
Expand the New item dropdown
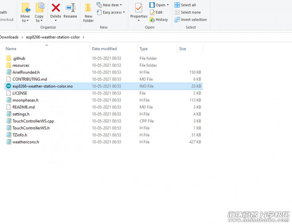point(121,5)
